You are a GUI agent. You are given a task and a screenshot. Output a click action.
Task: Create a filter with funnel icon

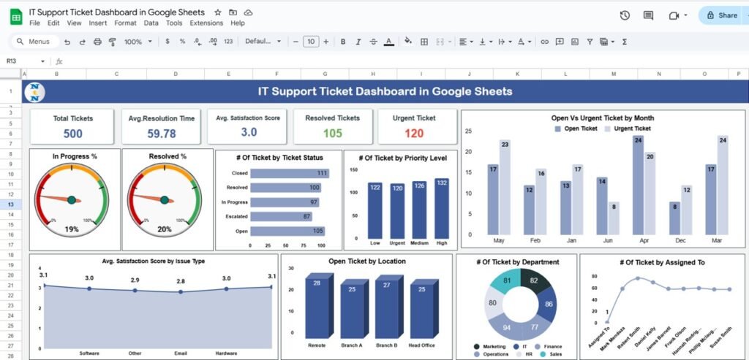pos(590,42)
